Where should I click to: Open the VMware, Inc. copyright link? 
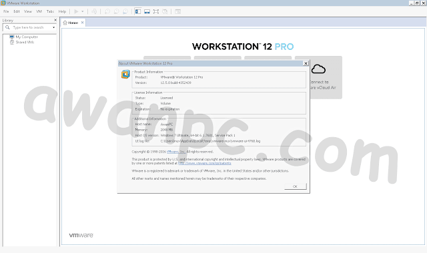click(176, 152)
